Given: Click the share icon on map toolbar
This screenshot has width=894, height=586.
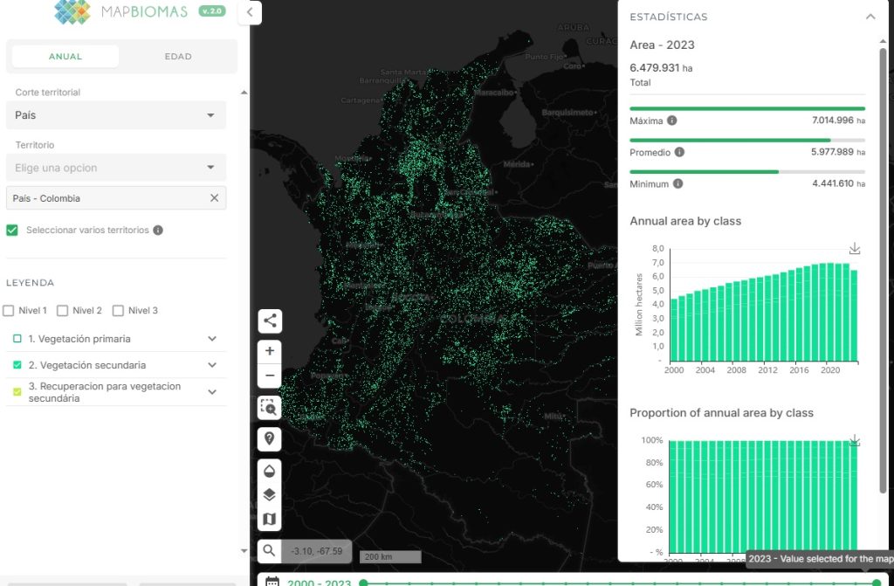Looking at the screenshot, I should click(270, 321).
